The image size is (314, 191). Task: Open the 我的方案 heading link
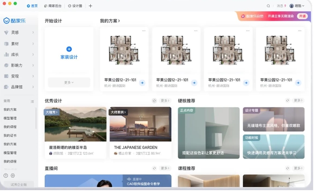pyautogui.click(x=110, y=21)
